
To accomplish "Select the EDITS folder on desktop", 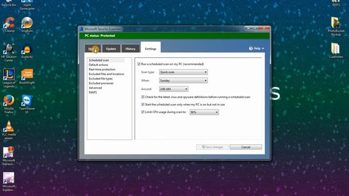I will [336, 3].
